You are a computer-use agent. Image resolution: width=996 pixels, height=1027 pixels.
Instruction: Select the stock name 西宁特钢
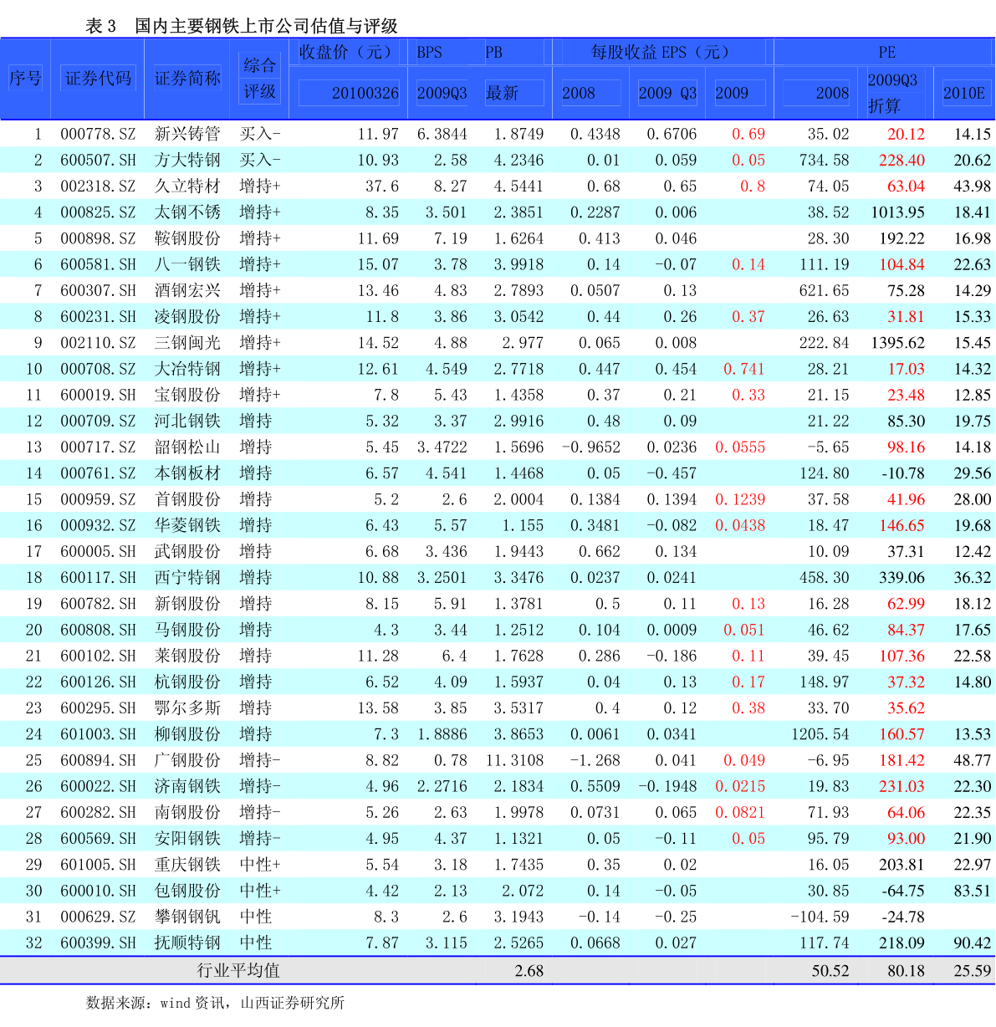click(187, 578)
